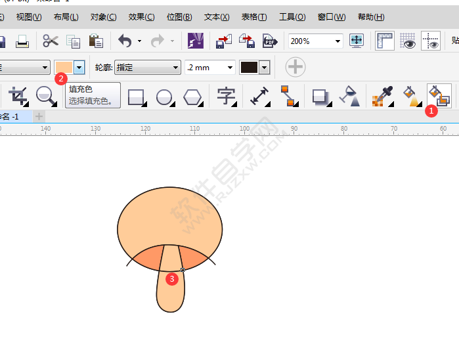Click the Cut scissors icon
This screenshot has height=352, width=459.
point(51,41)
